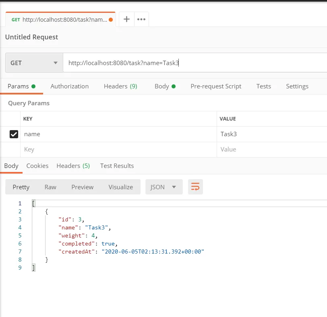Open the tab options ellipsis menu
Viewport: 327px width, 317px height.
coord(141,19)
